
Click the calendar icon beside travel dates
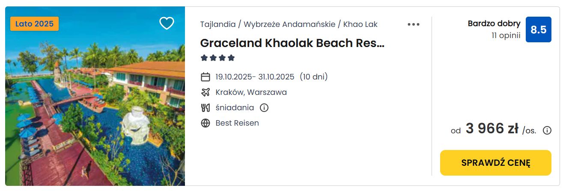[206, 77]
